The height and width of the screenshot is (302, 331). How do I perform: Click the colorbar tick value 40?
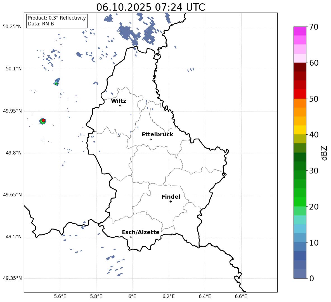click(313, 135)
